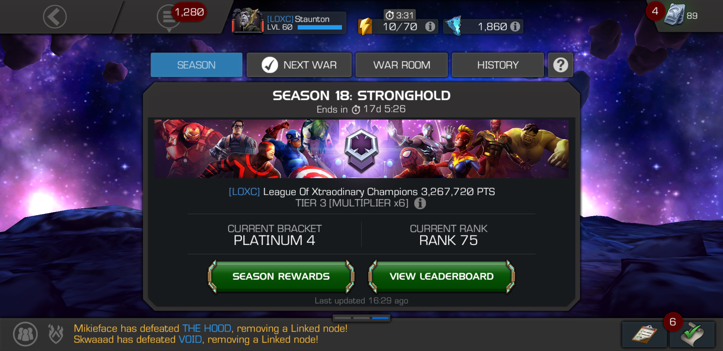
Task: Open the help question mark button
Action: [x=560, y=65]
